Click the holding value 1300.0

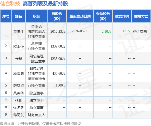pyautogui.click(x=61, y=85)
